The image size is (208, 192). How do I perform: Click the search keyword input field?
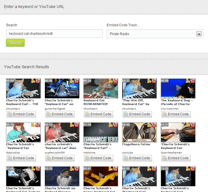point(54,34)
